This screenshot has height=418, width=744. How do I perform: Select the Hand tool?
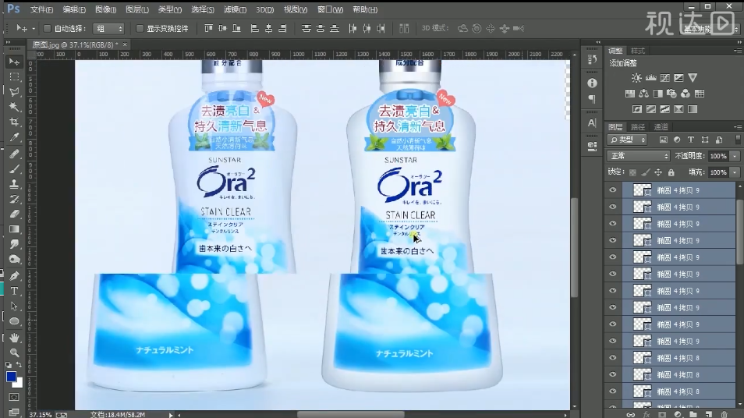(14, 338)
